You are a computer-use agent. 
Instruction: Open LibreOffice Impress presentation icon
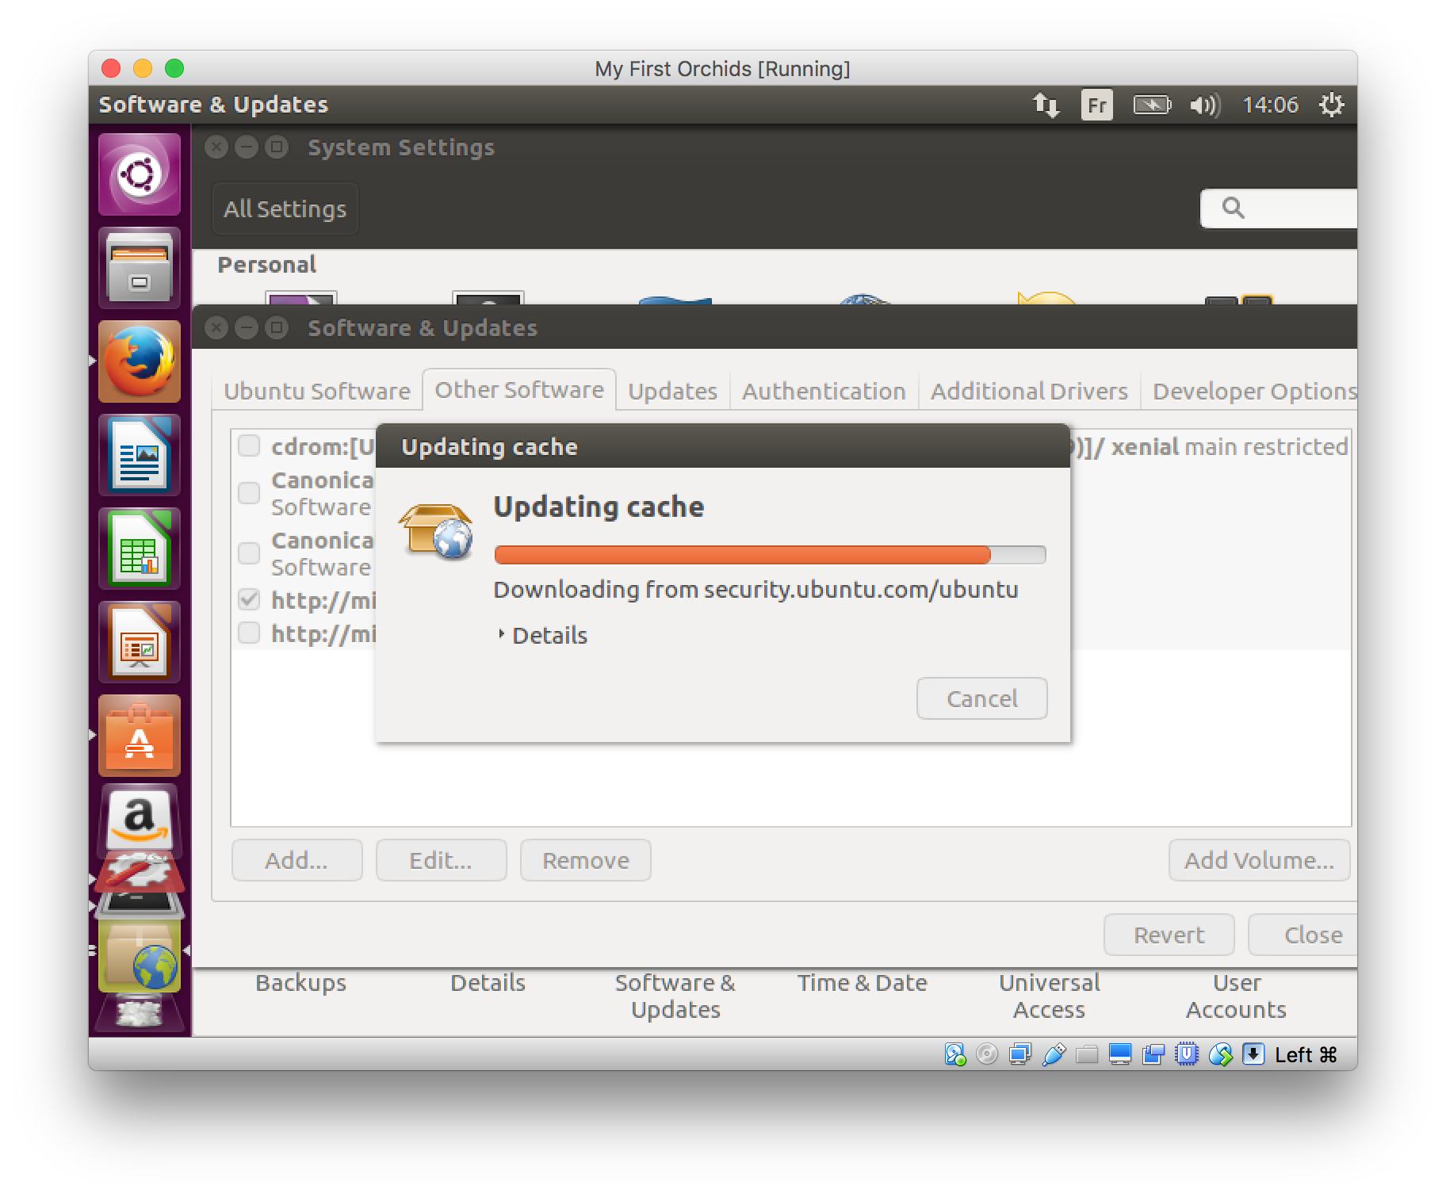click(x=140, y=642)
